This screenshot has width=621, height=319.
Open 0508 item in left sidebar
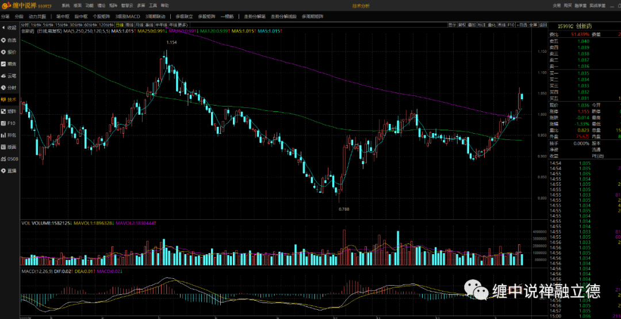9,159
